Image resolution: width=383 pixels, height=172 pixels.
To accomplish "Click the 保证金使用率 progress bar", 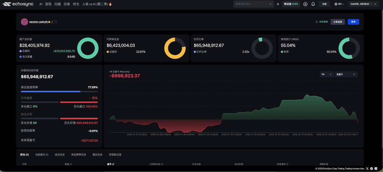I will tap(59, 92).
